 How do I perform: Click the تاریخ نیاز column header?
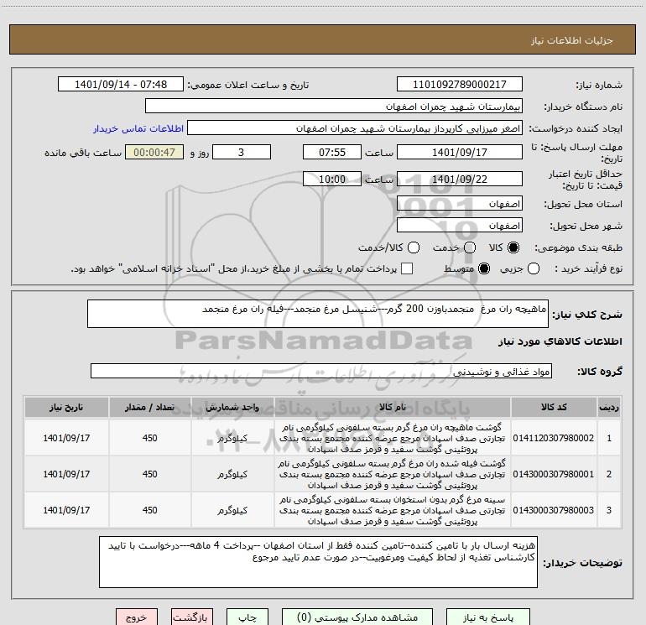66,408
